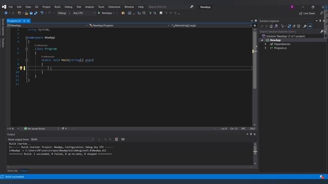Pin the Program.cs tab
The image size is (328, 184).
click(x=24, y=21)
